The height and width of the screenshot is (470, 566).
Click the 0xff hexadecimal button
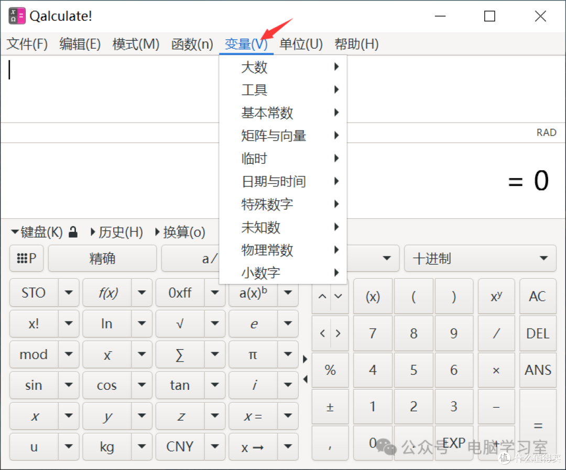(180, 293)
